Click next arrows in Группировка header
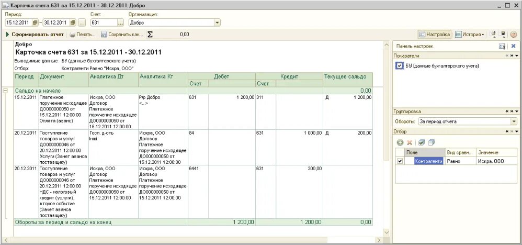This screenshot has height=245, width=522. coord(512,112)
